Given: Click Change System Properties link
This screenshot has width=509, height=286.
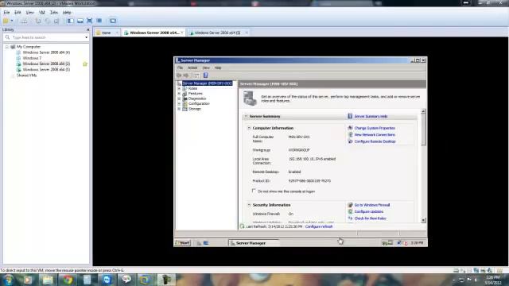Looking at the screenshot, I should pyautogui.click(x=375, y=128).
